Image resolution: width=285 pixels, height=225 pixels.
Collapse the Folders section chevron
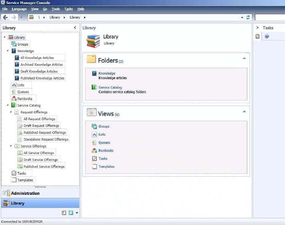point(244,58)
